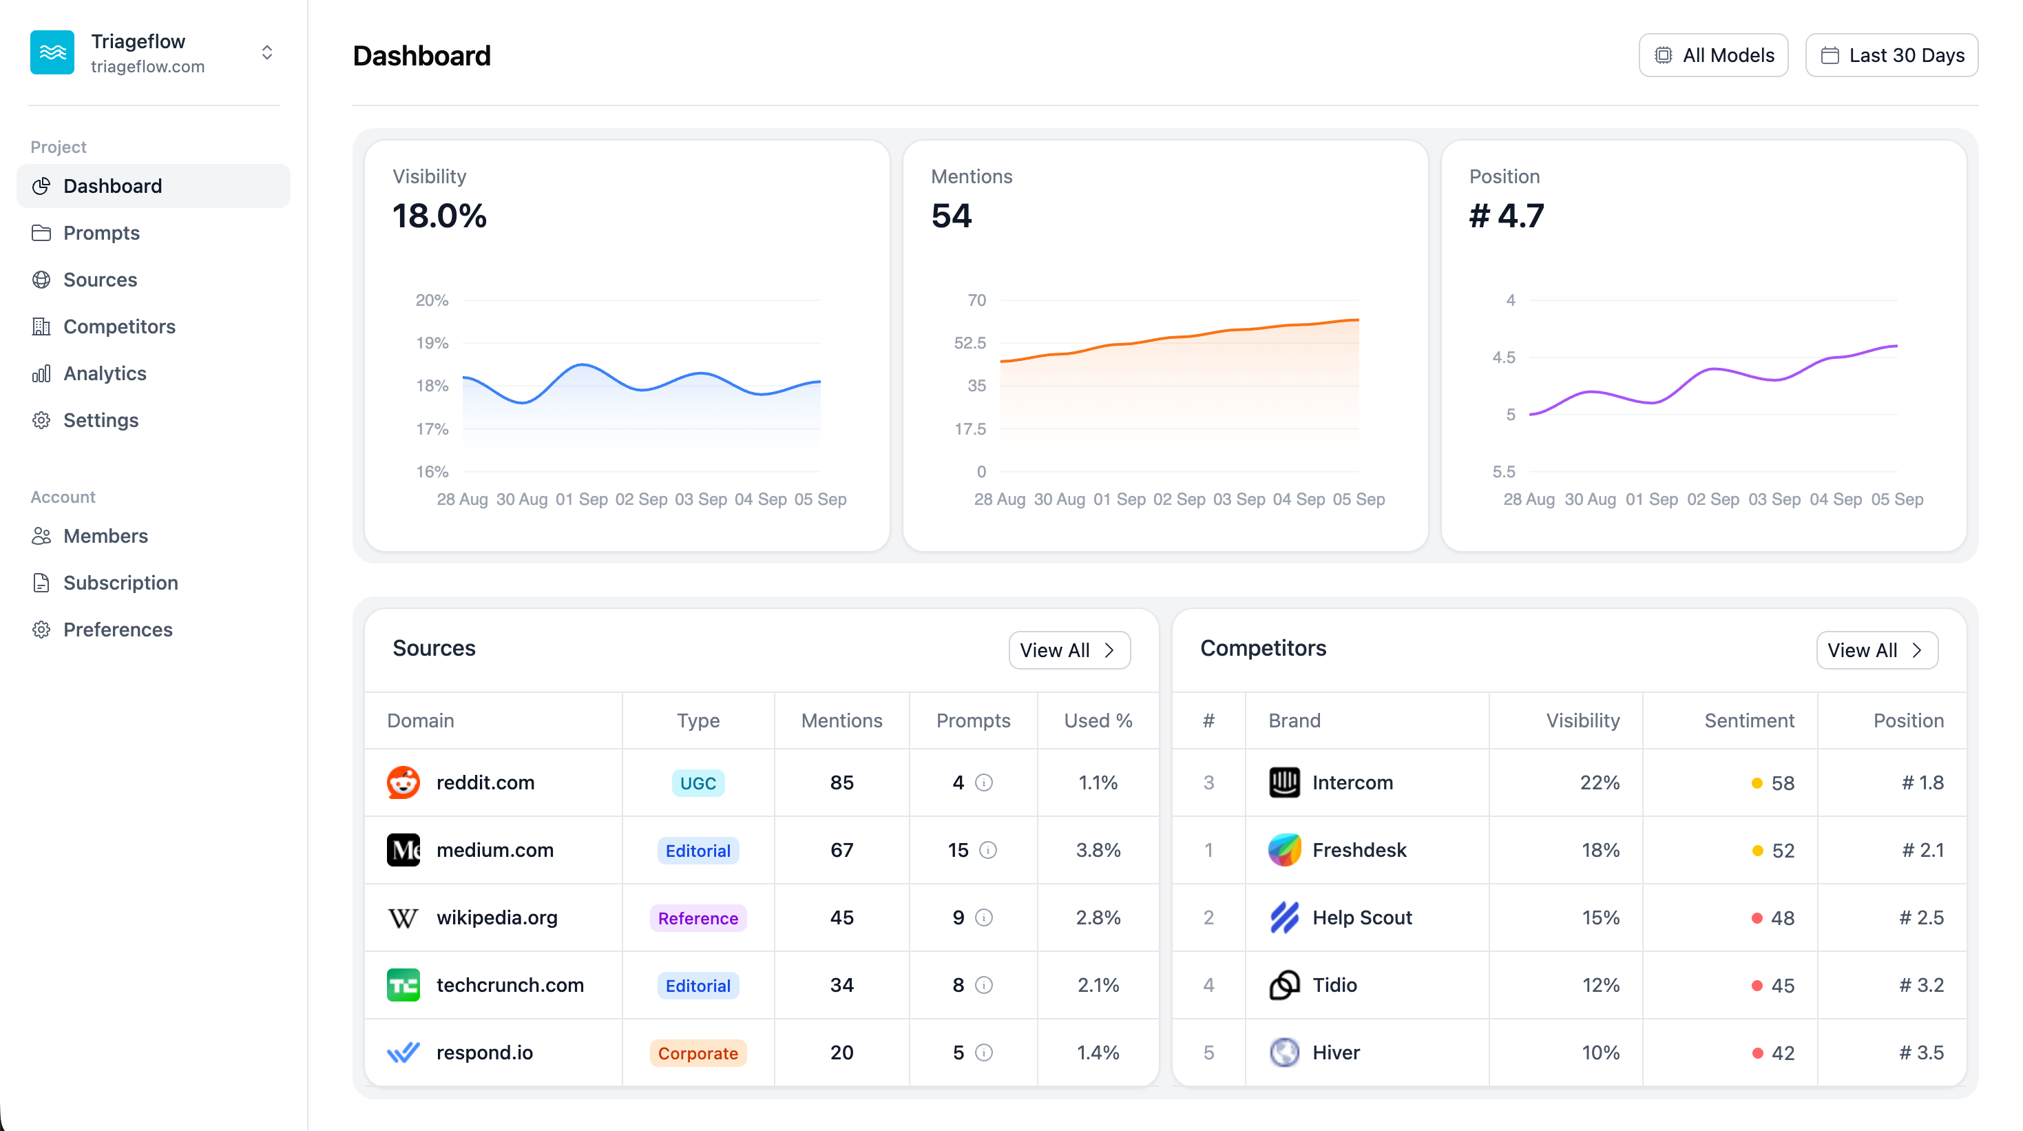Screen dimensions: 2023x1131
Task: Click the Tidio brand logo icon
Action: 1284,985
